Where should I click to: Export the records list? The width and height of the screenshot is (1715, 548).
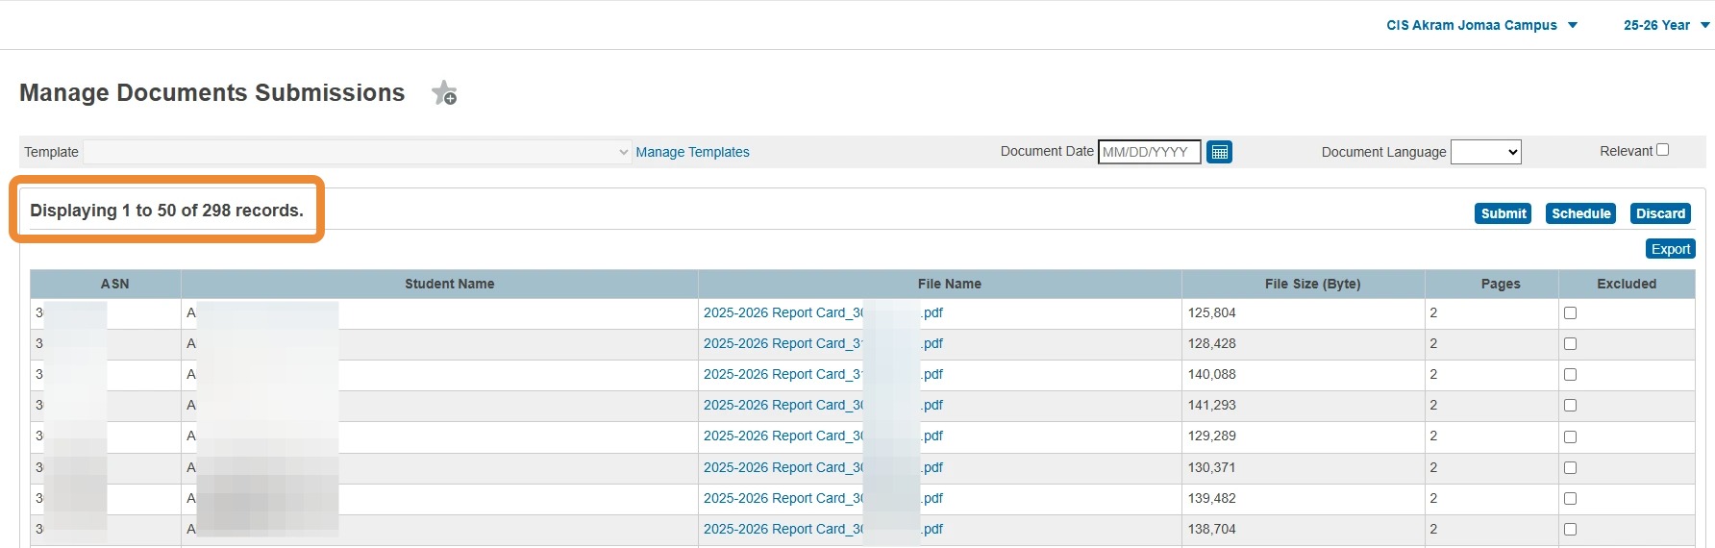pyautogui.click(x=1670, y=249)
